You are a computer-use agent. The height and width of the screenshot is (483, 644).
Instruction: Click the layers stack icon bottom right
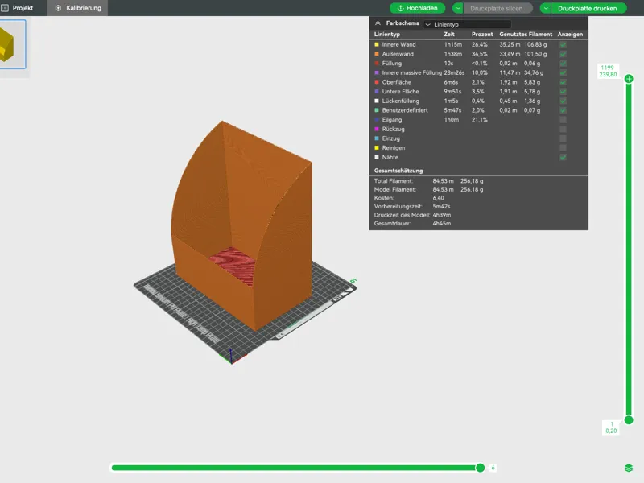pos(629,469)
